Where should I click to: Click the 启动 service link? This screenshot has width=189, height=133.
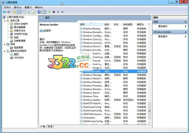[42, 30]
